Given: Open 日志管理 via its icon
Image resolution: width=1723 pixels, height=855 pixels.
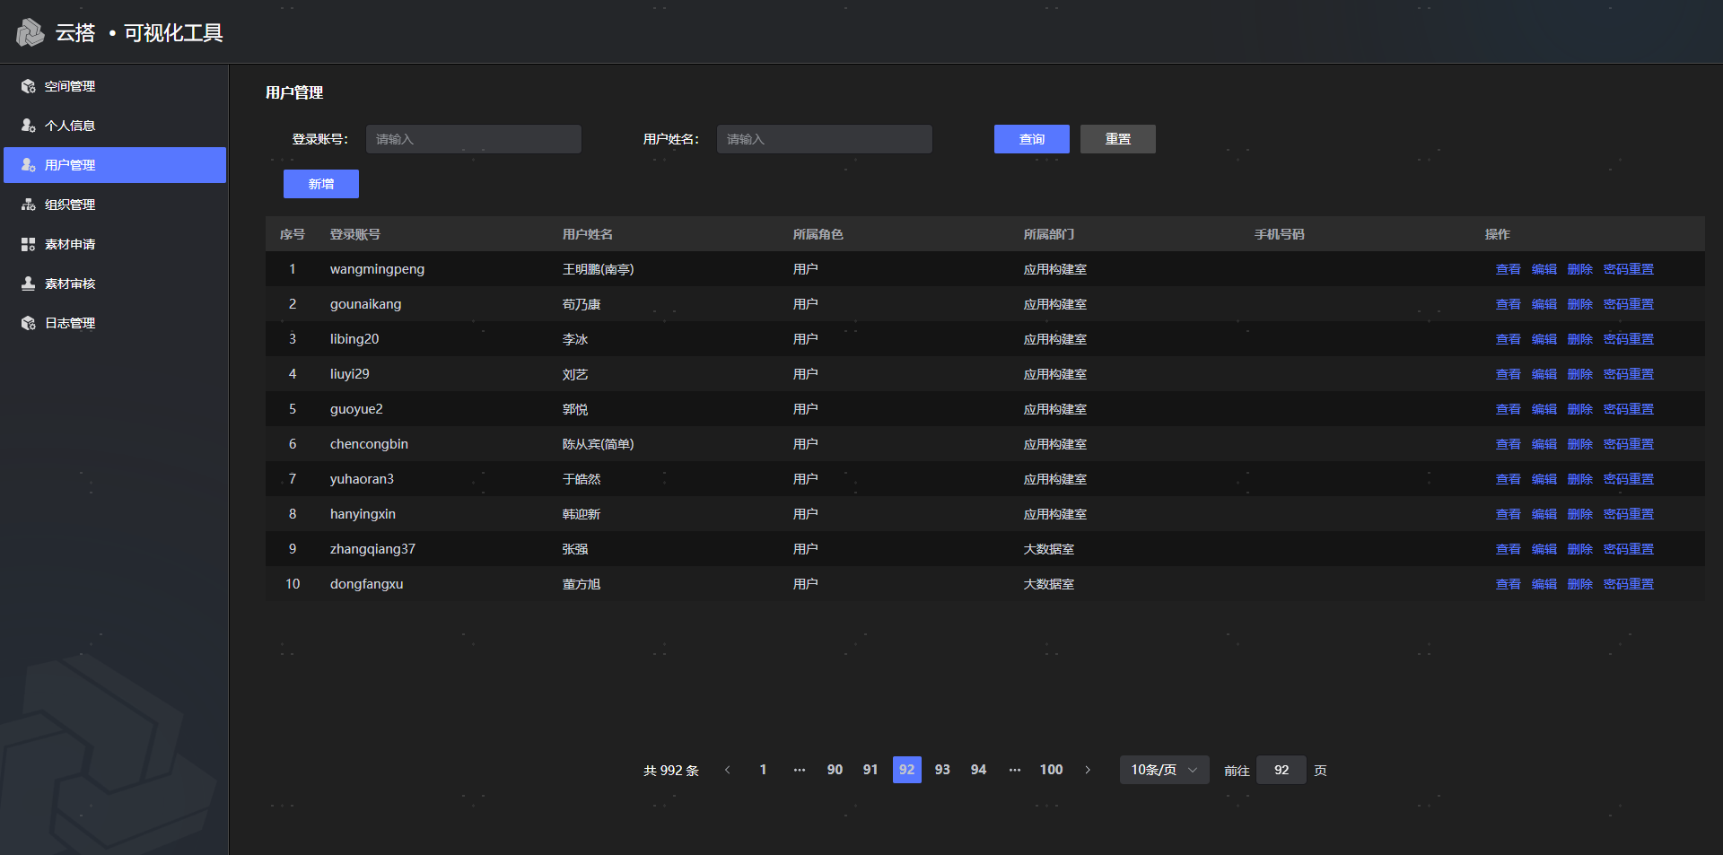Looking at the screenshot, I should (x=29, y=323).
